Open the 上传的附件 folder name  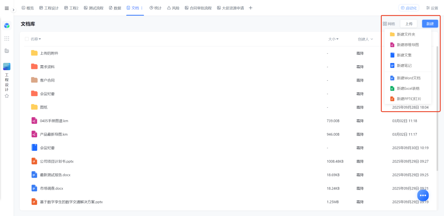[49, 53]
